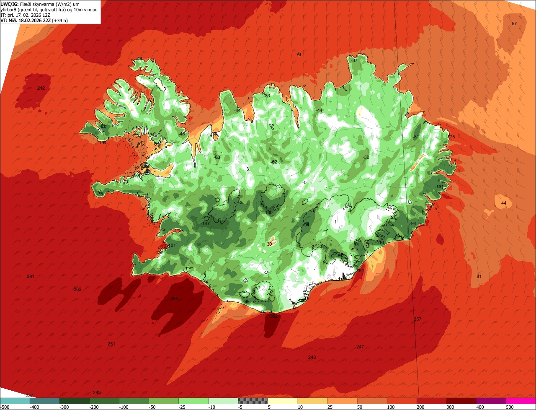
Task: Select the map value '-87' near Vatnajökull
Action: pyautogui.click(x=341, y=255)
